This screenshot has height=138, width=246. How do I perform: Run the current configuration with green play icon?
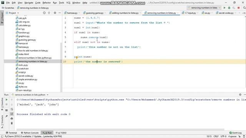(224, 8)
